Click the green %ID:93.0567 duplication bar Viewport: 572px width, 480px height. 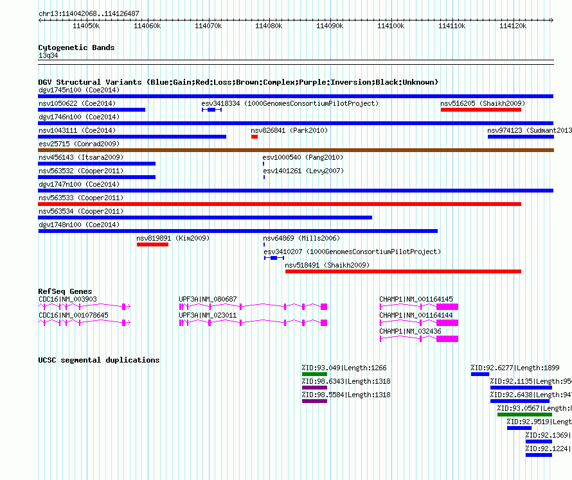coord(524,415)
